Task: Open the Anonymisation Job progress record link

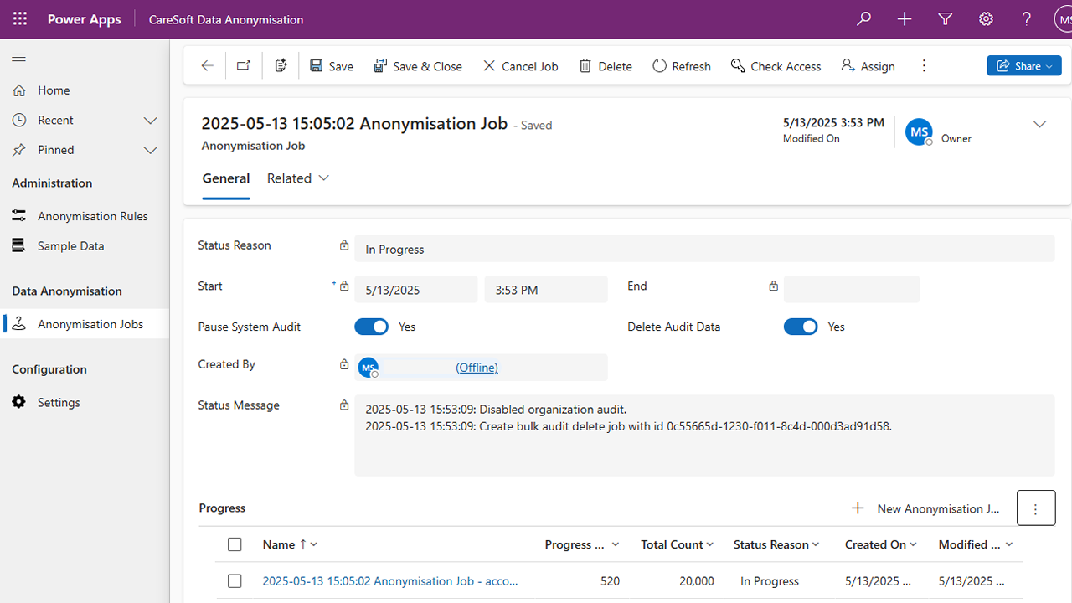Action: (x=389, y=580)
